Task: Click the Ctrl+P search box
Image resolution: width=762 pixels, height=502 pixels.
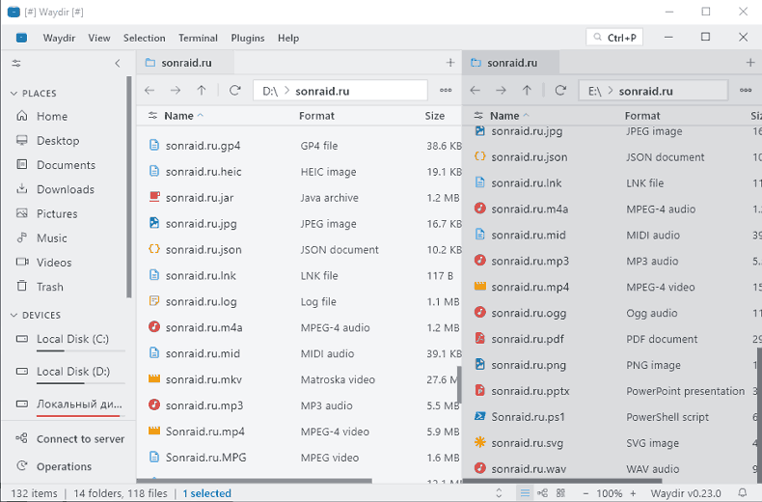Action: (614, 38)
